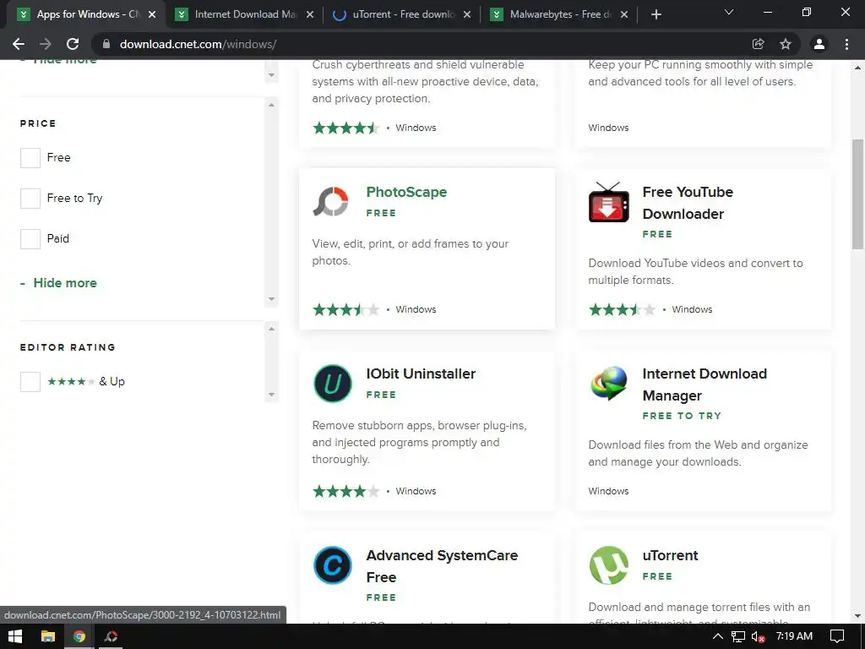Image resolution: width=865 pixels, height=649 pixels.
Task: Click the Advanced SystemCare Free icon
Action: (333, 565)
